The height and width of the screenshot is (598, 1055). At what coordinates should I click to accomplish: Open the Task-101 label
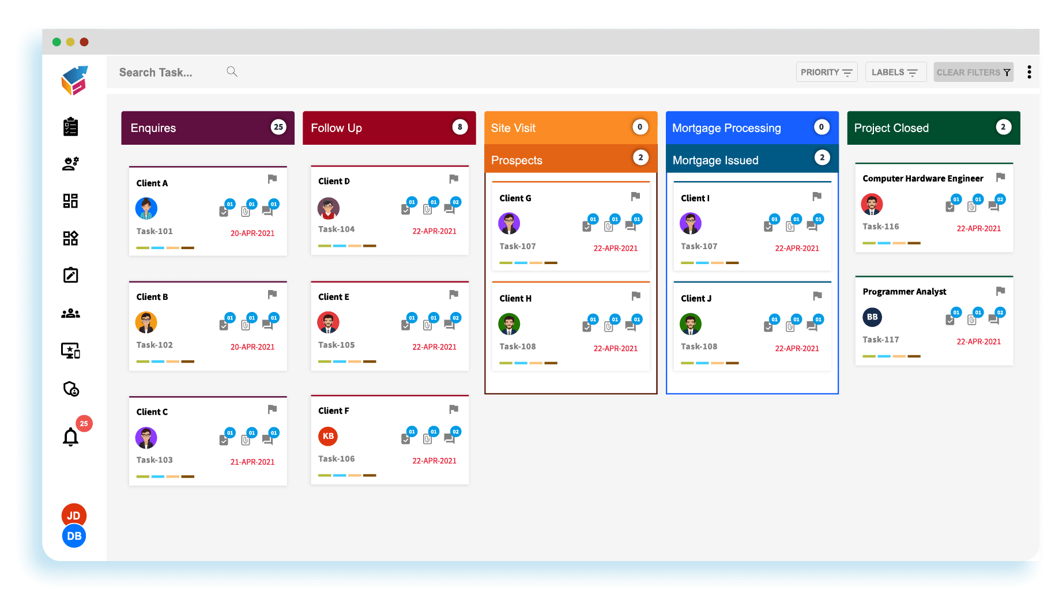tap(155, 231)
